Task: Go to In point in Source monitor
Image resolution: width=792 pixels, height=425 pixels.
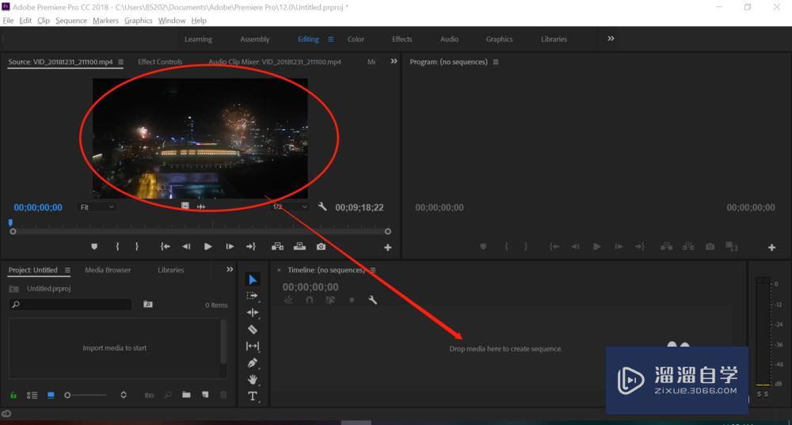Action: 165,246
